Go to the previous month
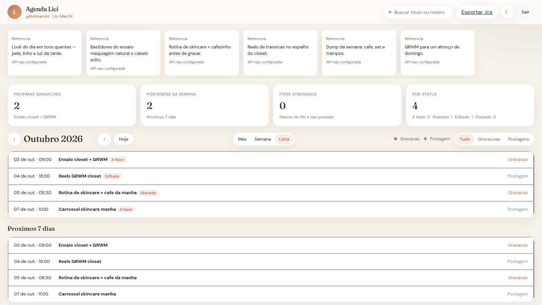The width and height of the screenshot is (542, 305). 14,139
